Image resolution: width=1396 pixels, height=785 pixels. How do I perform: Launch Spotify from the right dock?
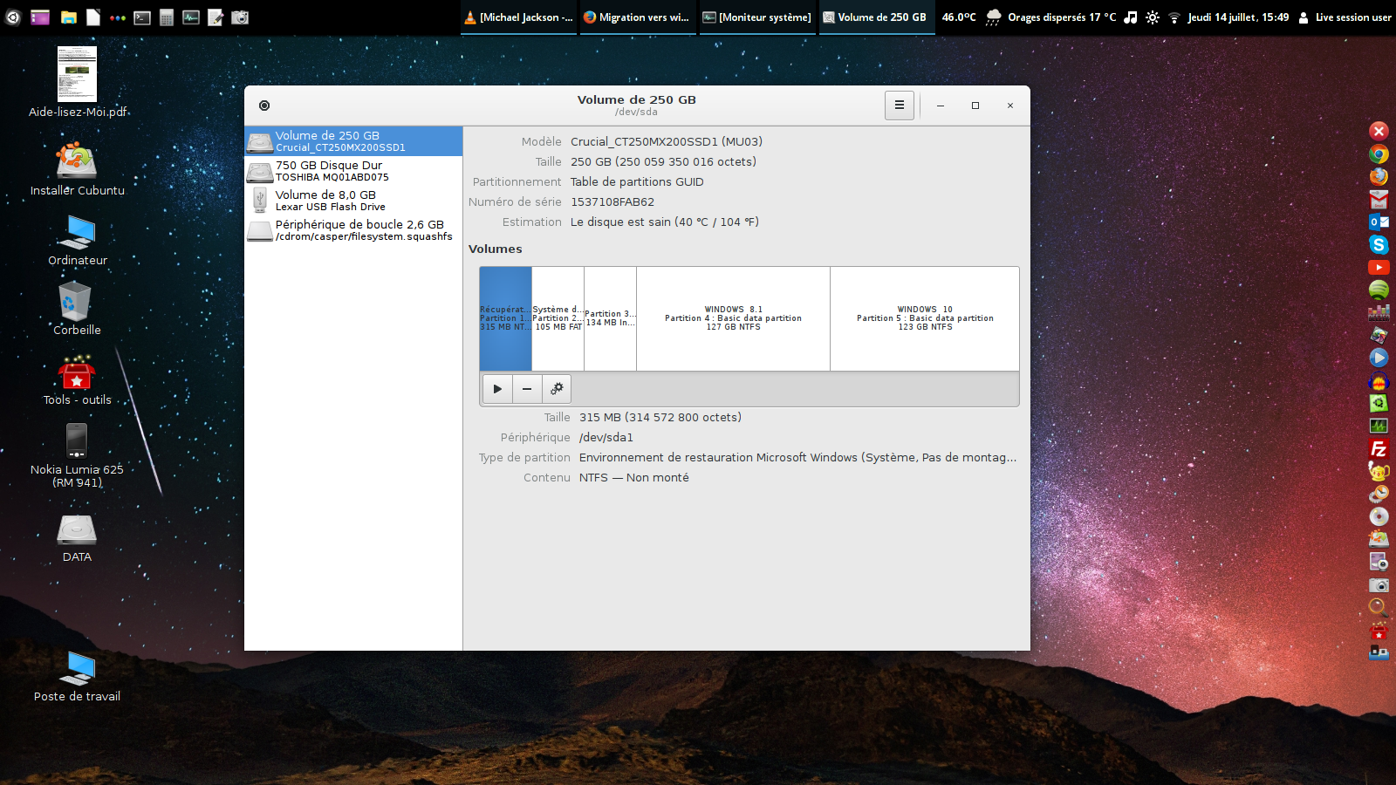[x=1379, y=290]
